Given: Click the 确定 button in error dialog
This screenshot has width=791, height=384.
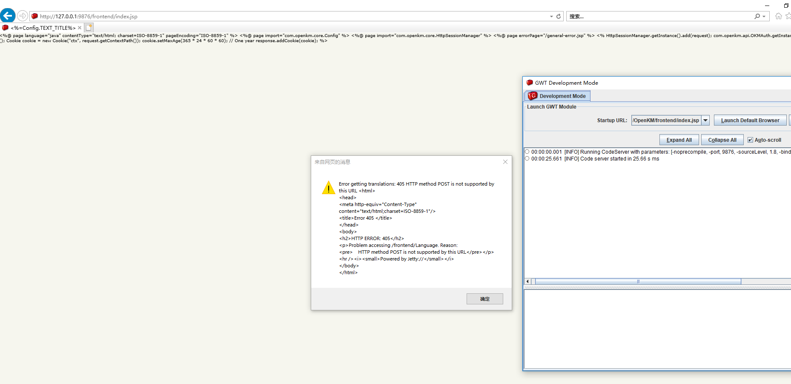Looking at the screenshot, I should pos(484,299).
